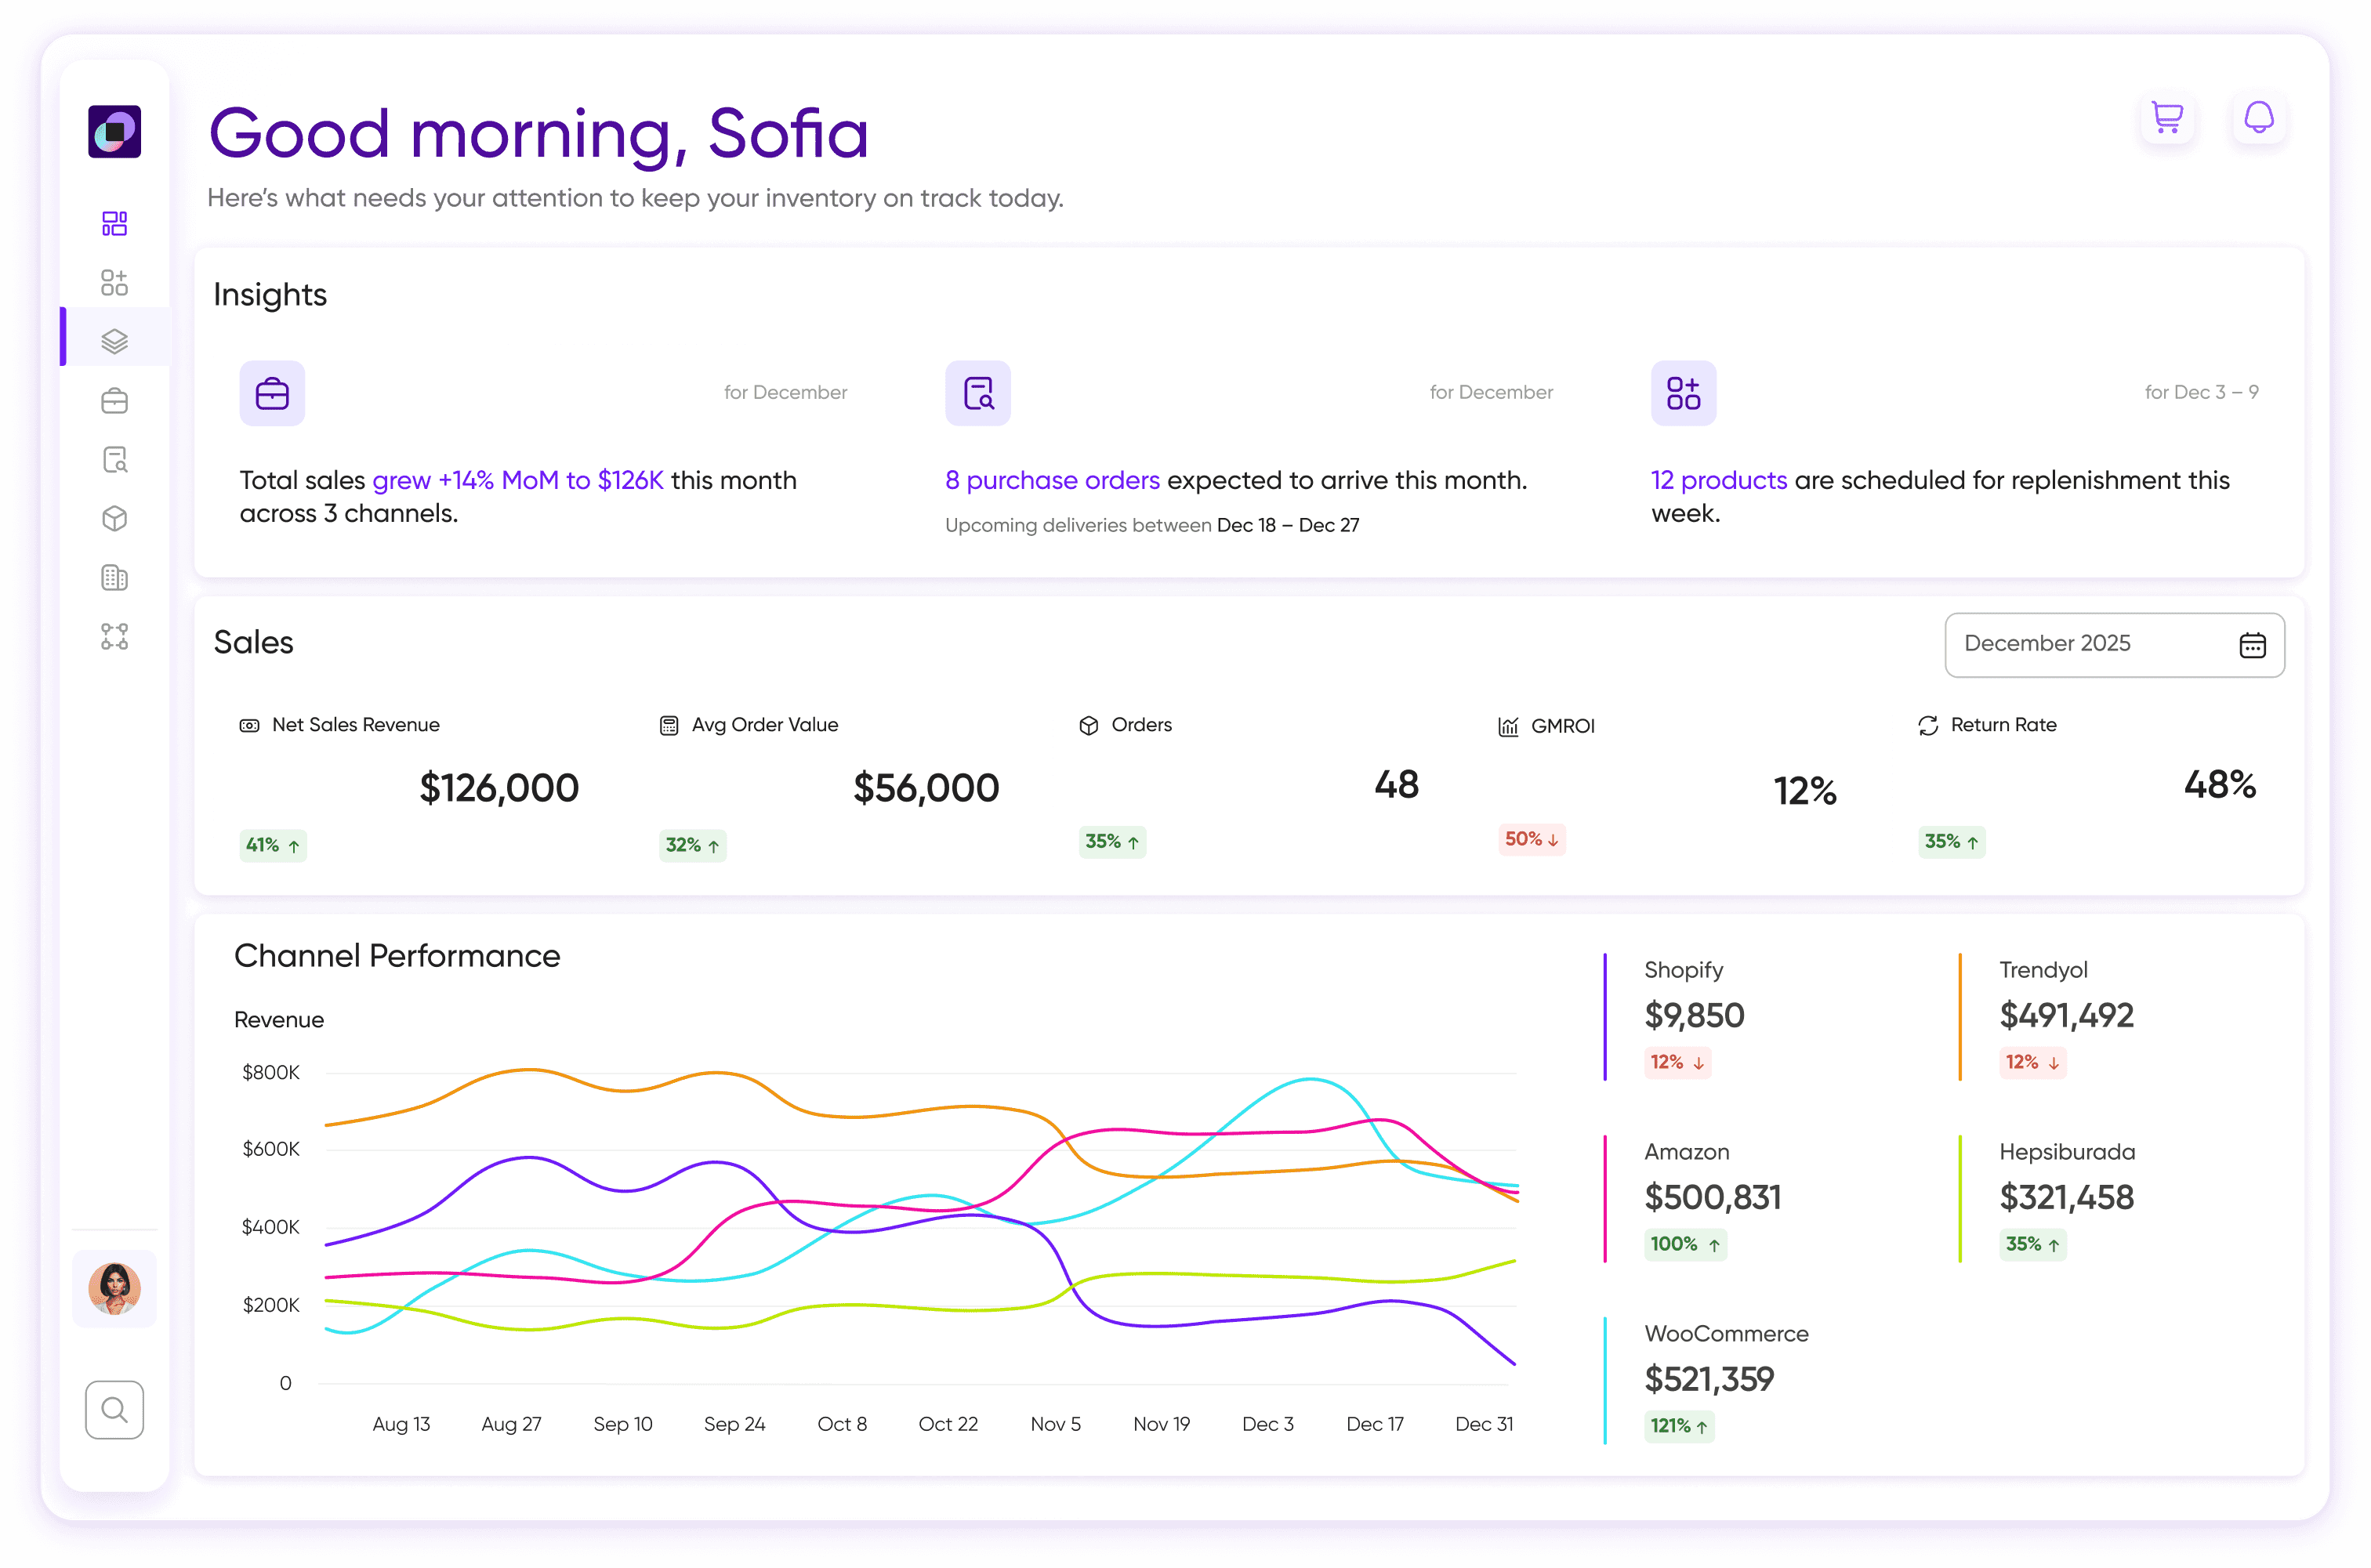Open the search icon at sidebar bottom
The height and width of the screenshot is (1568, 2371).
coord(114,1410)
